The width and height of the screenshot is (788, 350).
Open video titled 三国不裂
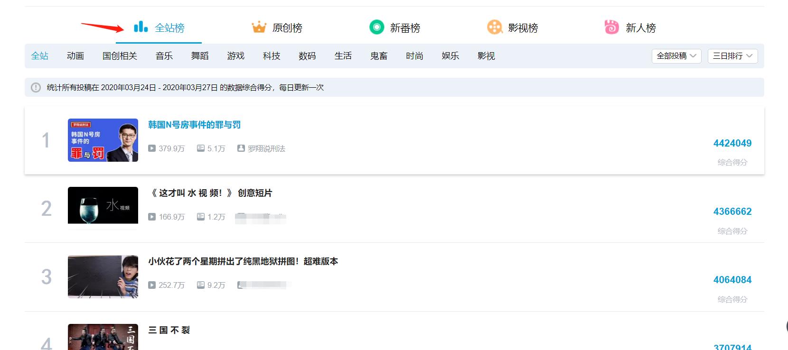tap(169, 330)
